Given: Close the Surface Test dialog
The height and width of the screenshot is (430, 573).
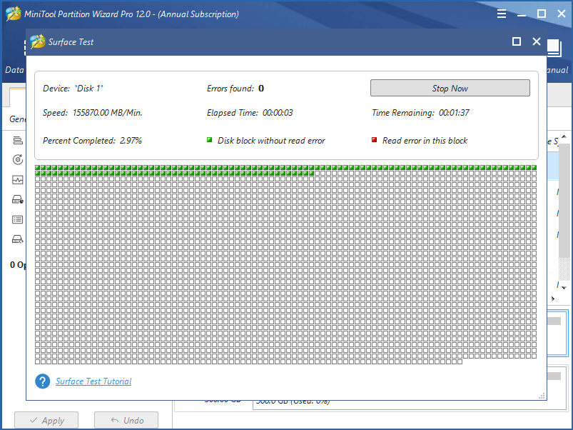Looking at the screenshot, I should point(536,41).
